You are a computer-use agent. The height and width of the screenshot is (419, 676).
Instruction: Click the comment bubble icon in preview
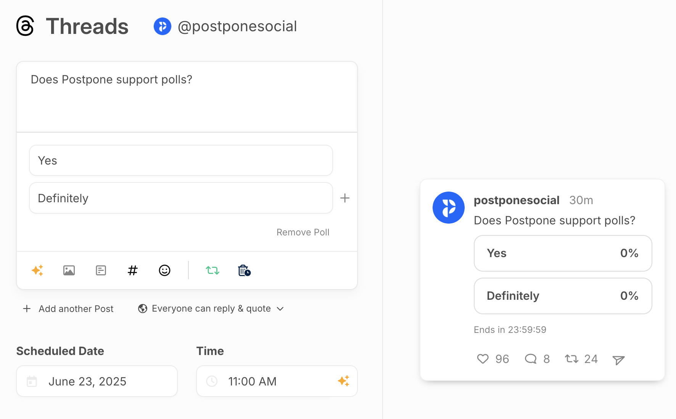(x=531, y=359)
